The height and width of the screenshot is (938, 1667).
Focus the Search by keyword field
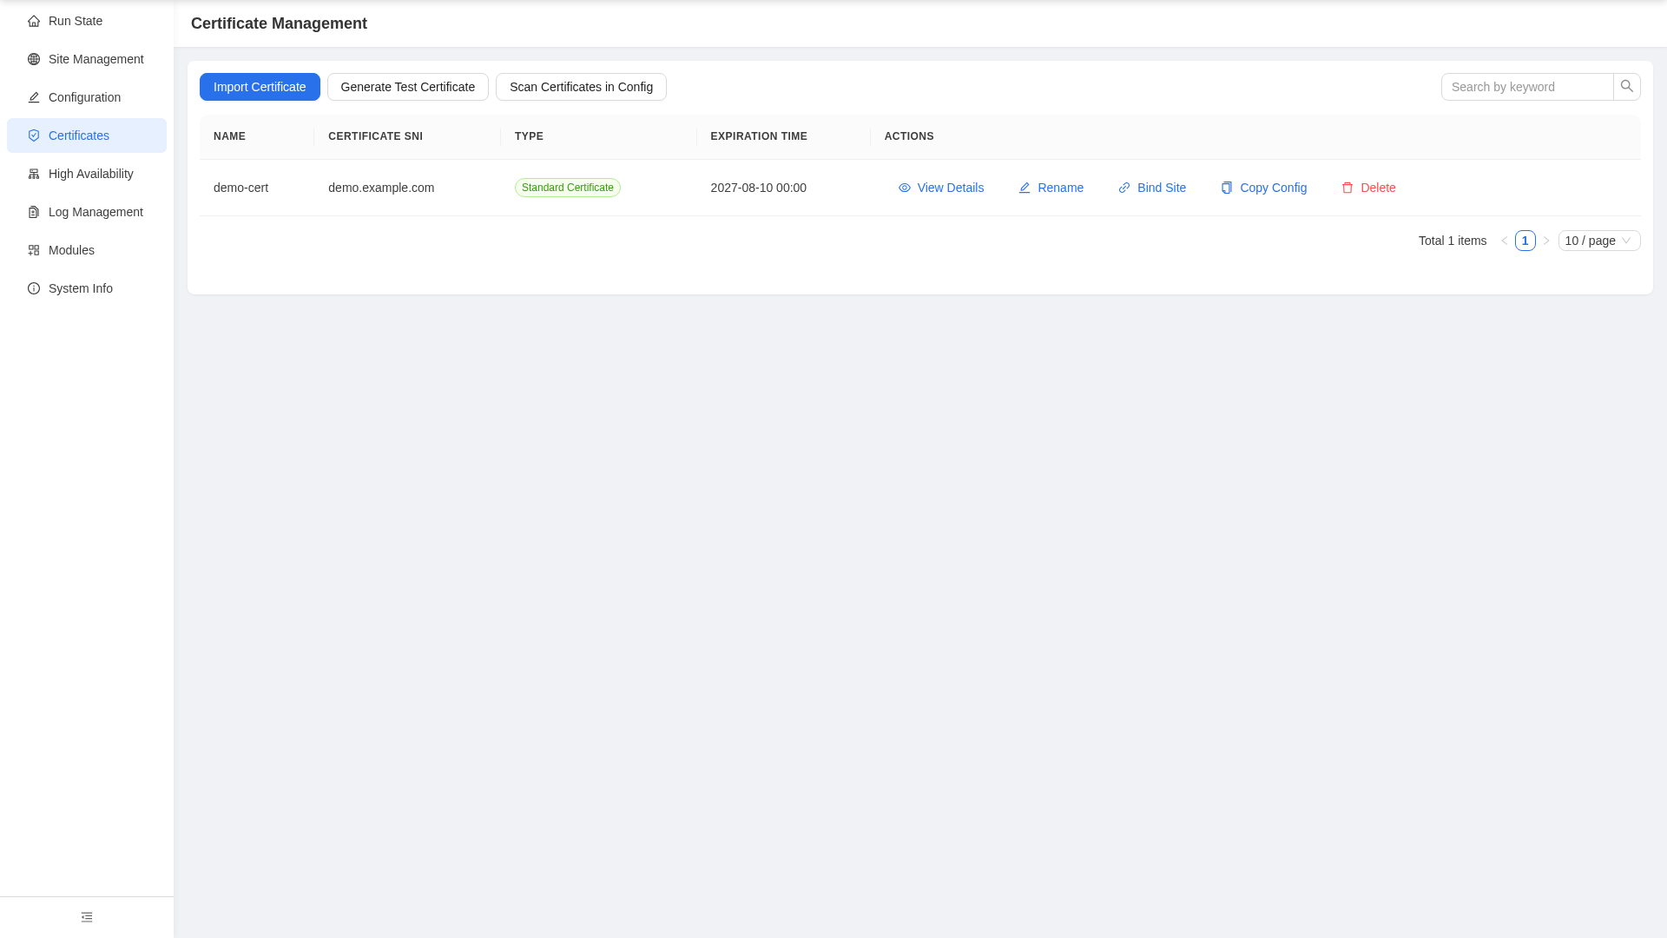(x=1527, y=87)
